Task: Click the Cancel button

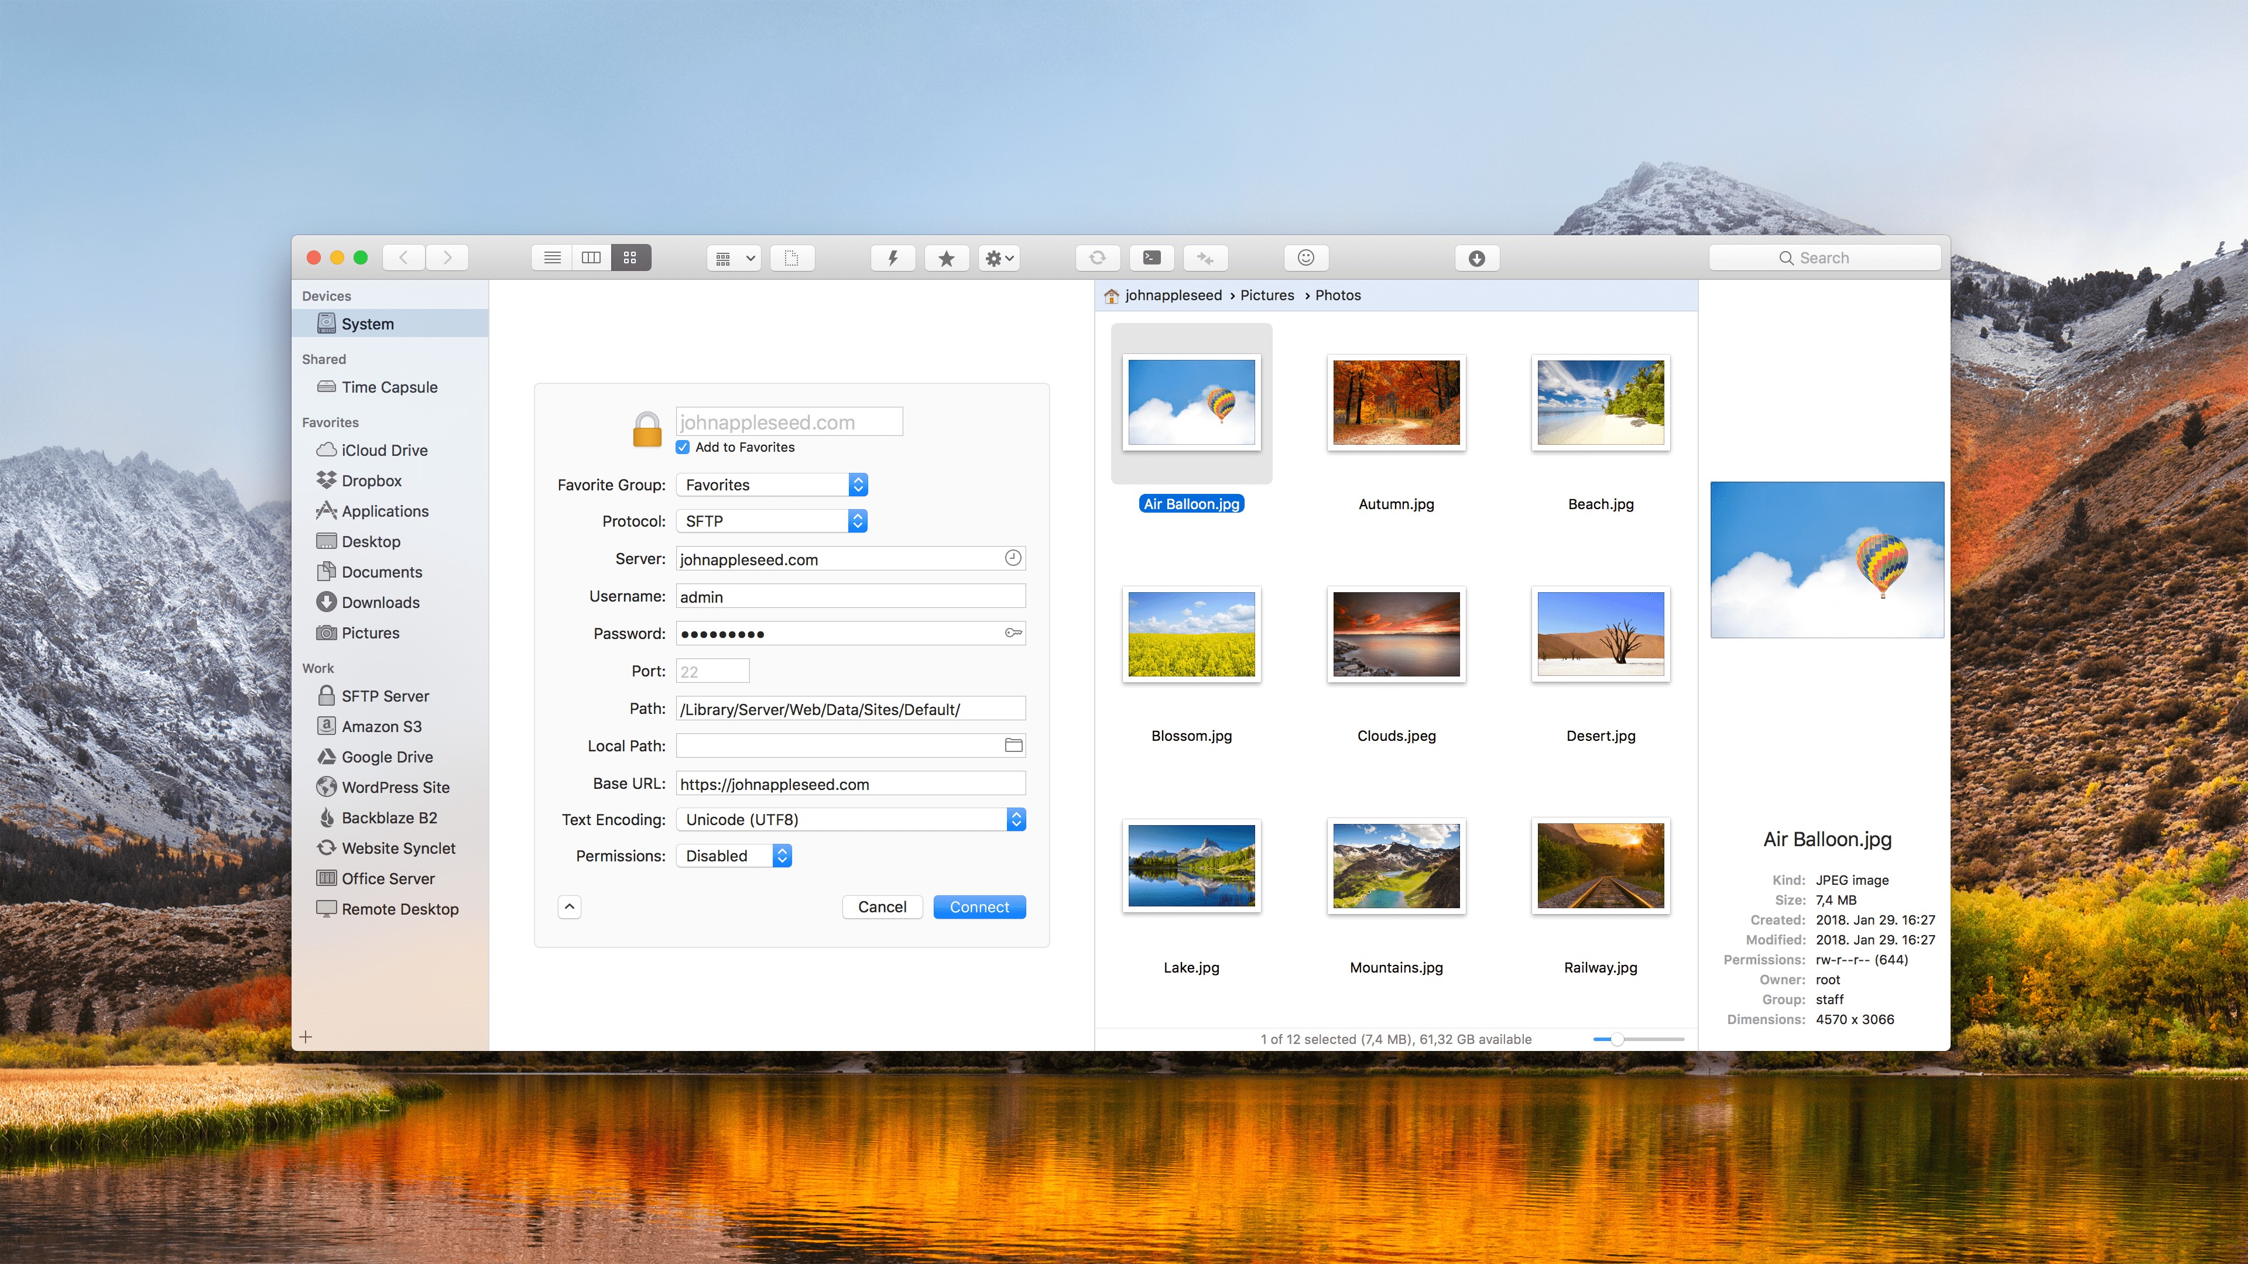Action: (882, 906)
